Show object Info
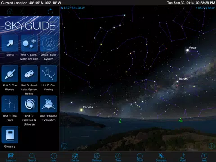The image size is (216, 162). [54, 157]
